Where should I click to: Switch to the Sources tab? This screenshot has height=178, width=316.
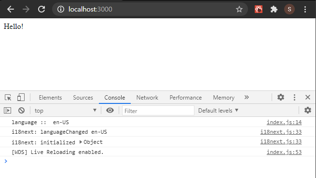click(83, 98)
